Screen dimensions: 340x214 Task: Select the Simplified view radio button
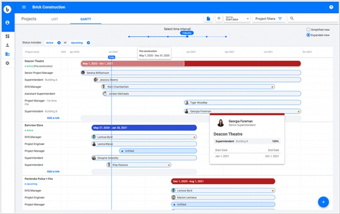(x=308, y=29)
